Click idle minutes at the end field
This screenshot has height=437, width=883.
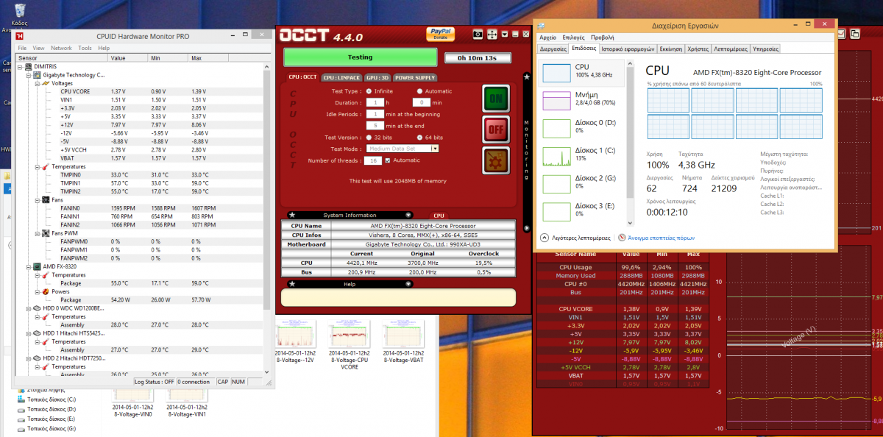(375, 126)
